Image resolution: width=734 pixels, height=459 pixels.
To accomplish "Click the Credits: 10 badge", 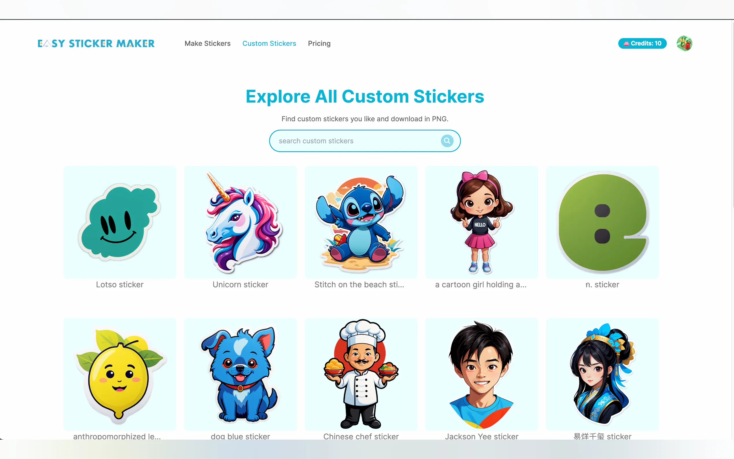I will (x=642, y=43).
